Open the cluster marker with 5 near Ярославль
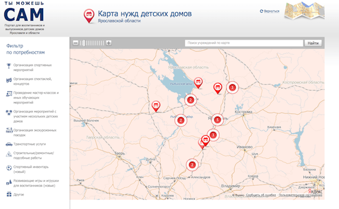339x209 pixels. point(217,120)
